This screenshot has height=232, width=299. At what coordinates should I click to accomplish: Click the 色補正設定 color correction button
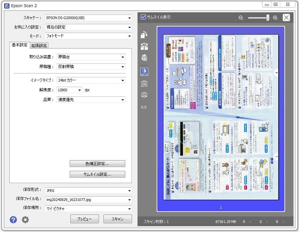point(97,163)
